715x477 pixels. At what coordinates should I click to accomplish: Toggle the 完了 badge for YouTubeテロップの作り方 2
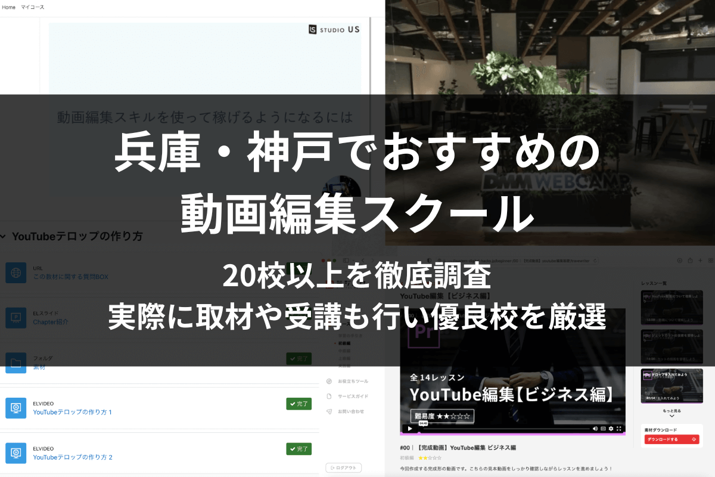pyautogui.click(x=299, y=448)
